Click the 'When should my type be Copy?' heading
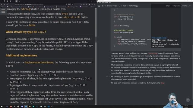This screenshot has width=193, height=108. coord(26,32)
